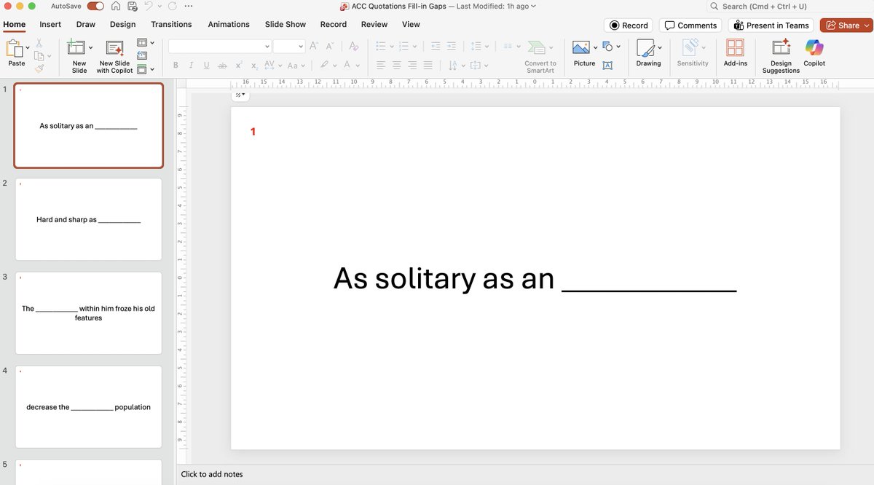The height and width of the screenshot is (485, 874).
Task: Click Increase Font Size icon
Action: (313, 46)
